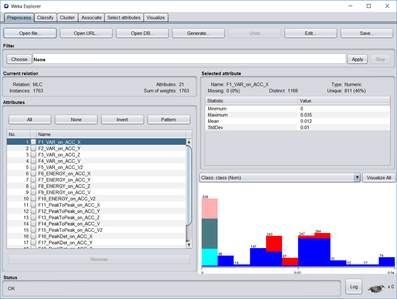This screenshot has width=397, height=299.
Task: Open the Select attributes tab
Action: pos(124,17)
